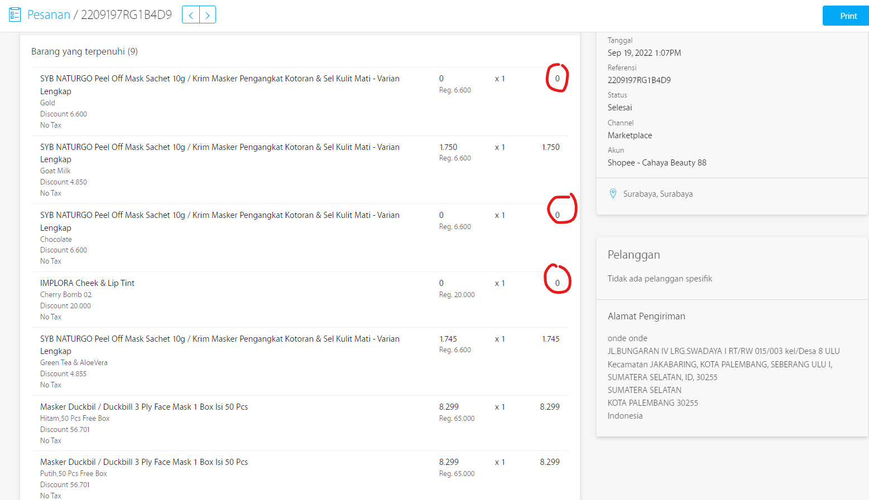Click the order document icon beside Pesanan

tap(15, 14)
